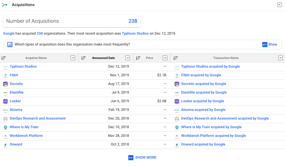Click SHOW MORE to load more acquisitions

(x=146, y=157)
